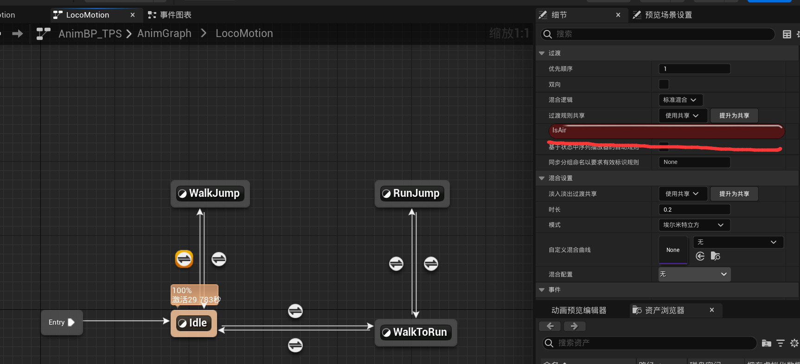Browse to curve asset in content browser
The width and height of the screenshot is (800, 364).
point(716,256)
